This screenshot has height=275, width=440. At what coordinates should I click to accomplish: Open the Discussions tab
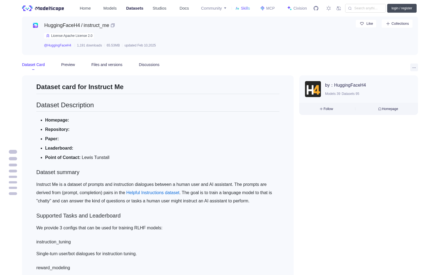(x=149, y=65)
